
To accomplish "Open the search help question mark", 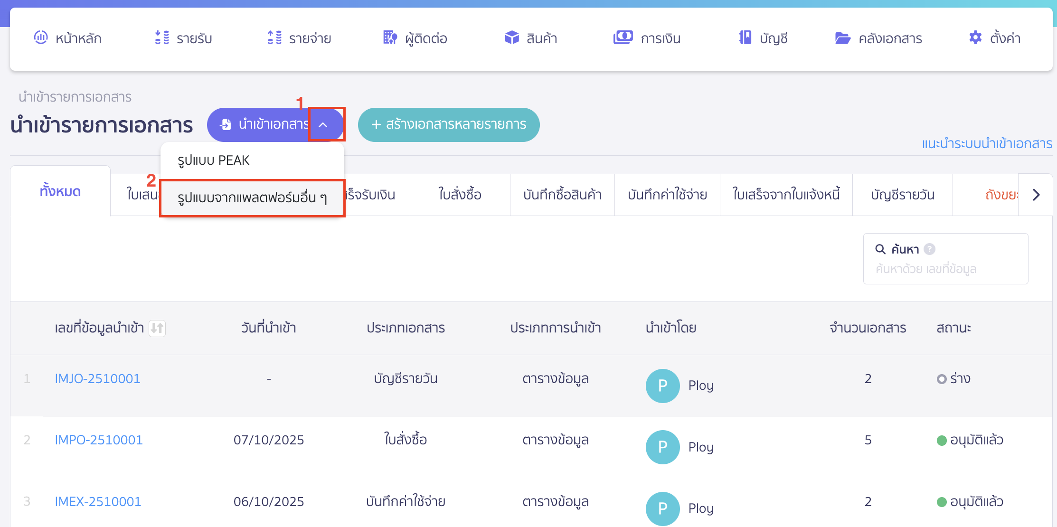I will pos(930,249).
